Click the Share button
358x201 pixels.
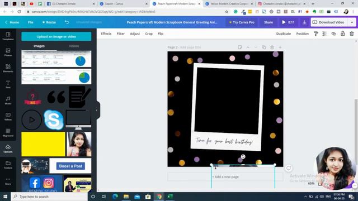[268, 22]
